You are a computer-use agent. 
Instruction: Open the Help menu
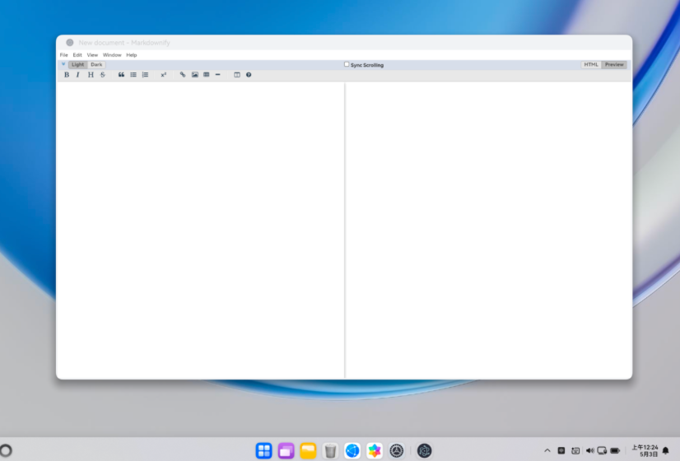(132, 55)
